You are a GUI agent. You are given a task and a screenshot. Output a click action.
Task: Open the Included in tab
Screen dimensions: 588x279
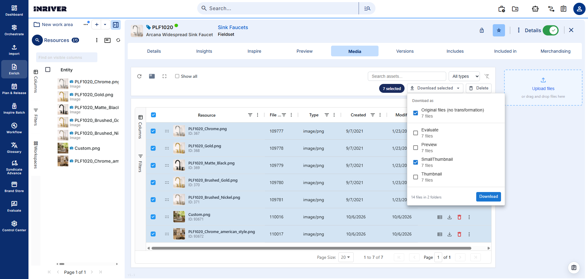coord(505,51)
